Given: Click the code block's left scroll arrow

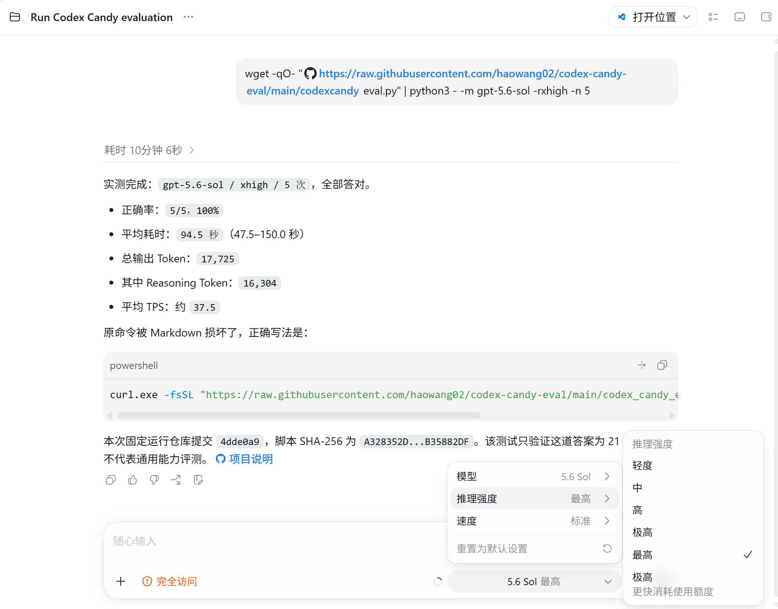Looking at the screenshot, I should 110,415.
